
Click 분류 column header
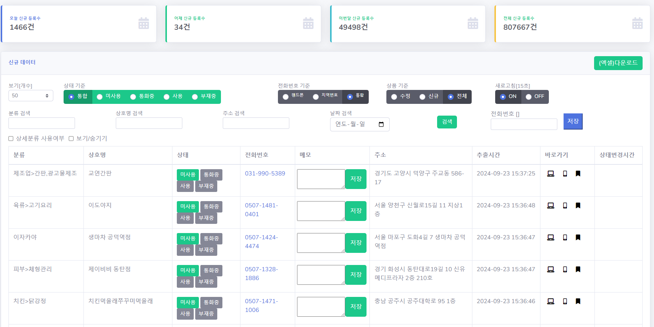(x=19, y=155)
